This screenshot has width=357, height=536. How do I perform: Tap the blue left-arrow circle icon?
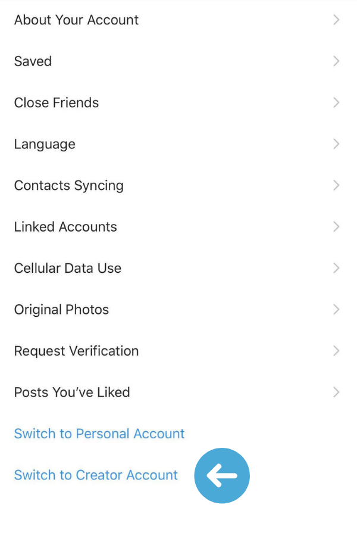[222, 475]
